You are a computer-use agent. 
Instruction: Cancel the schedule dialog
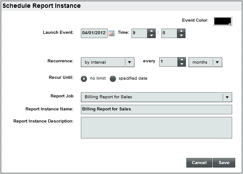point(199,163)
